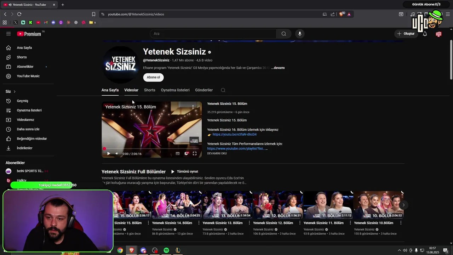Open the YouTube notifications bell
The height and width of the screenshot is (255, 453).
[x=425, y=34]
